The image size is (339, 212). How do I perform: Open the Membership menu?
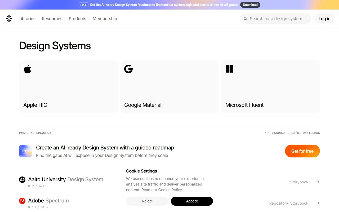coord(105,19)
